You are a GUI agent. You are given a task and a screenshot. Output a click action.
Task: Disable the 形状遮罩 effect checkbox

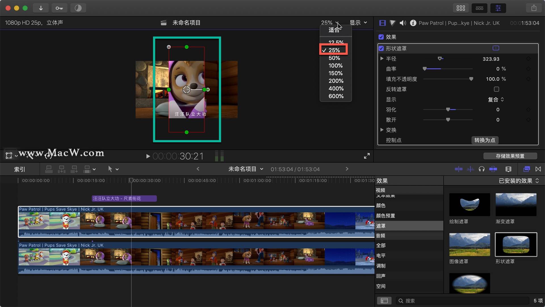tap(381, 48)
